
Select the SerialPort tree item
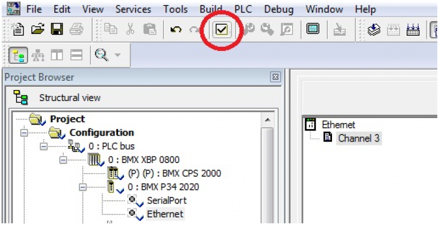[167, 200]
